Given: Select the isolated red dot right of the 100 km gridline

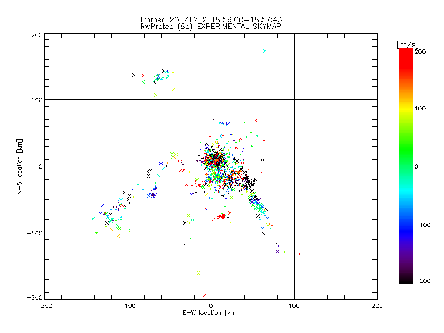Looking at the screenshot, I should (300, 254).
